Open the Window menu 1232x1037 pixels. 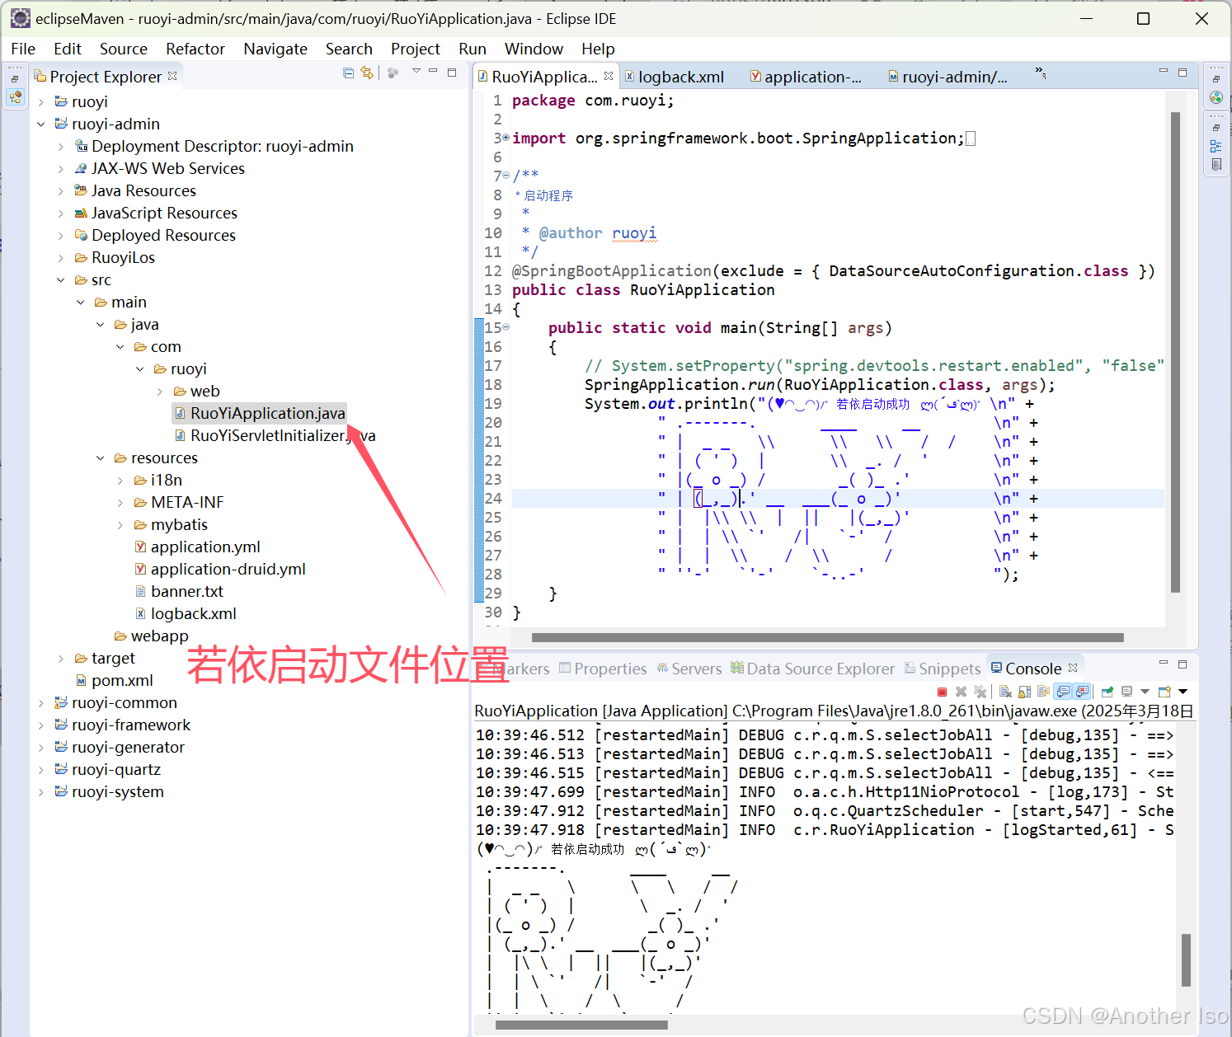(534, 49)
